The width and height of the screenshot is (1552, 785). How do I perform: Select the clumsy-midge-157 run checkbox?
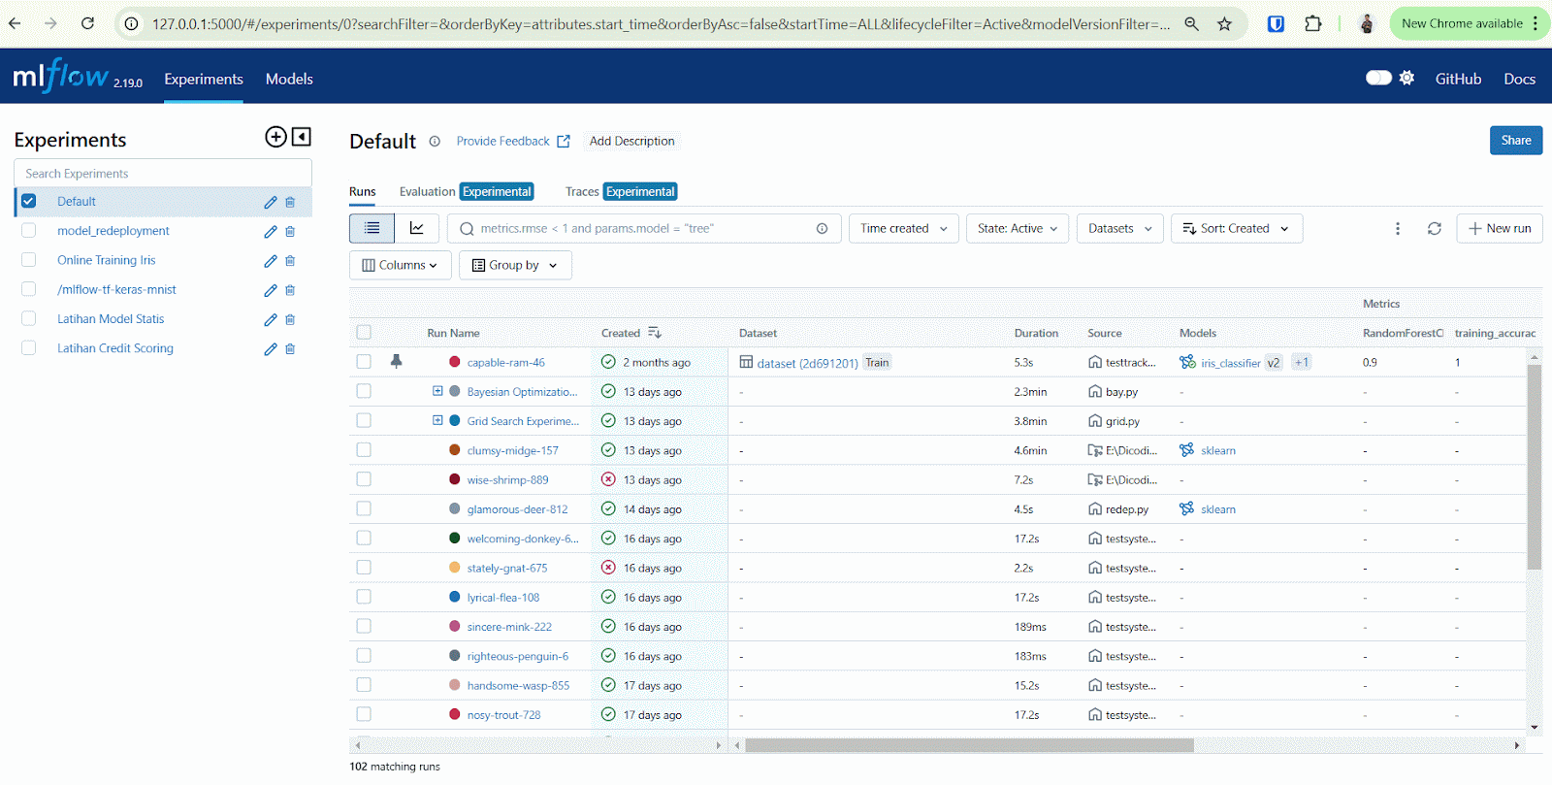pyautogui.click(x=364, y=450)
